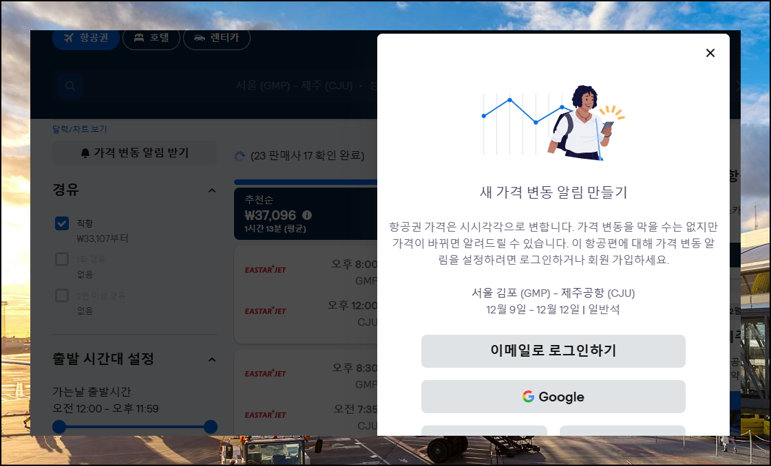Click the airplane icon in 항공권 tab
771x466 pixels.
tap(68, 38)
